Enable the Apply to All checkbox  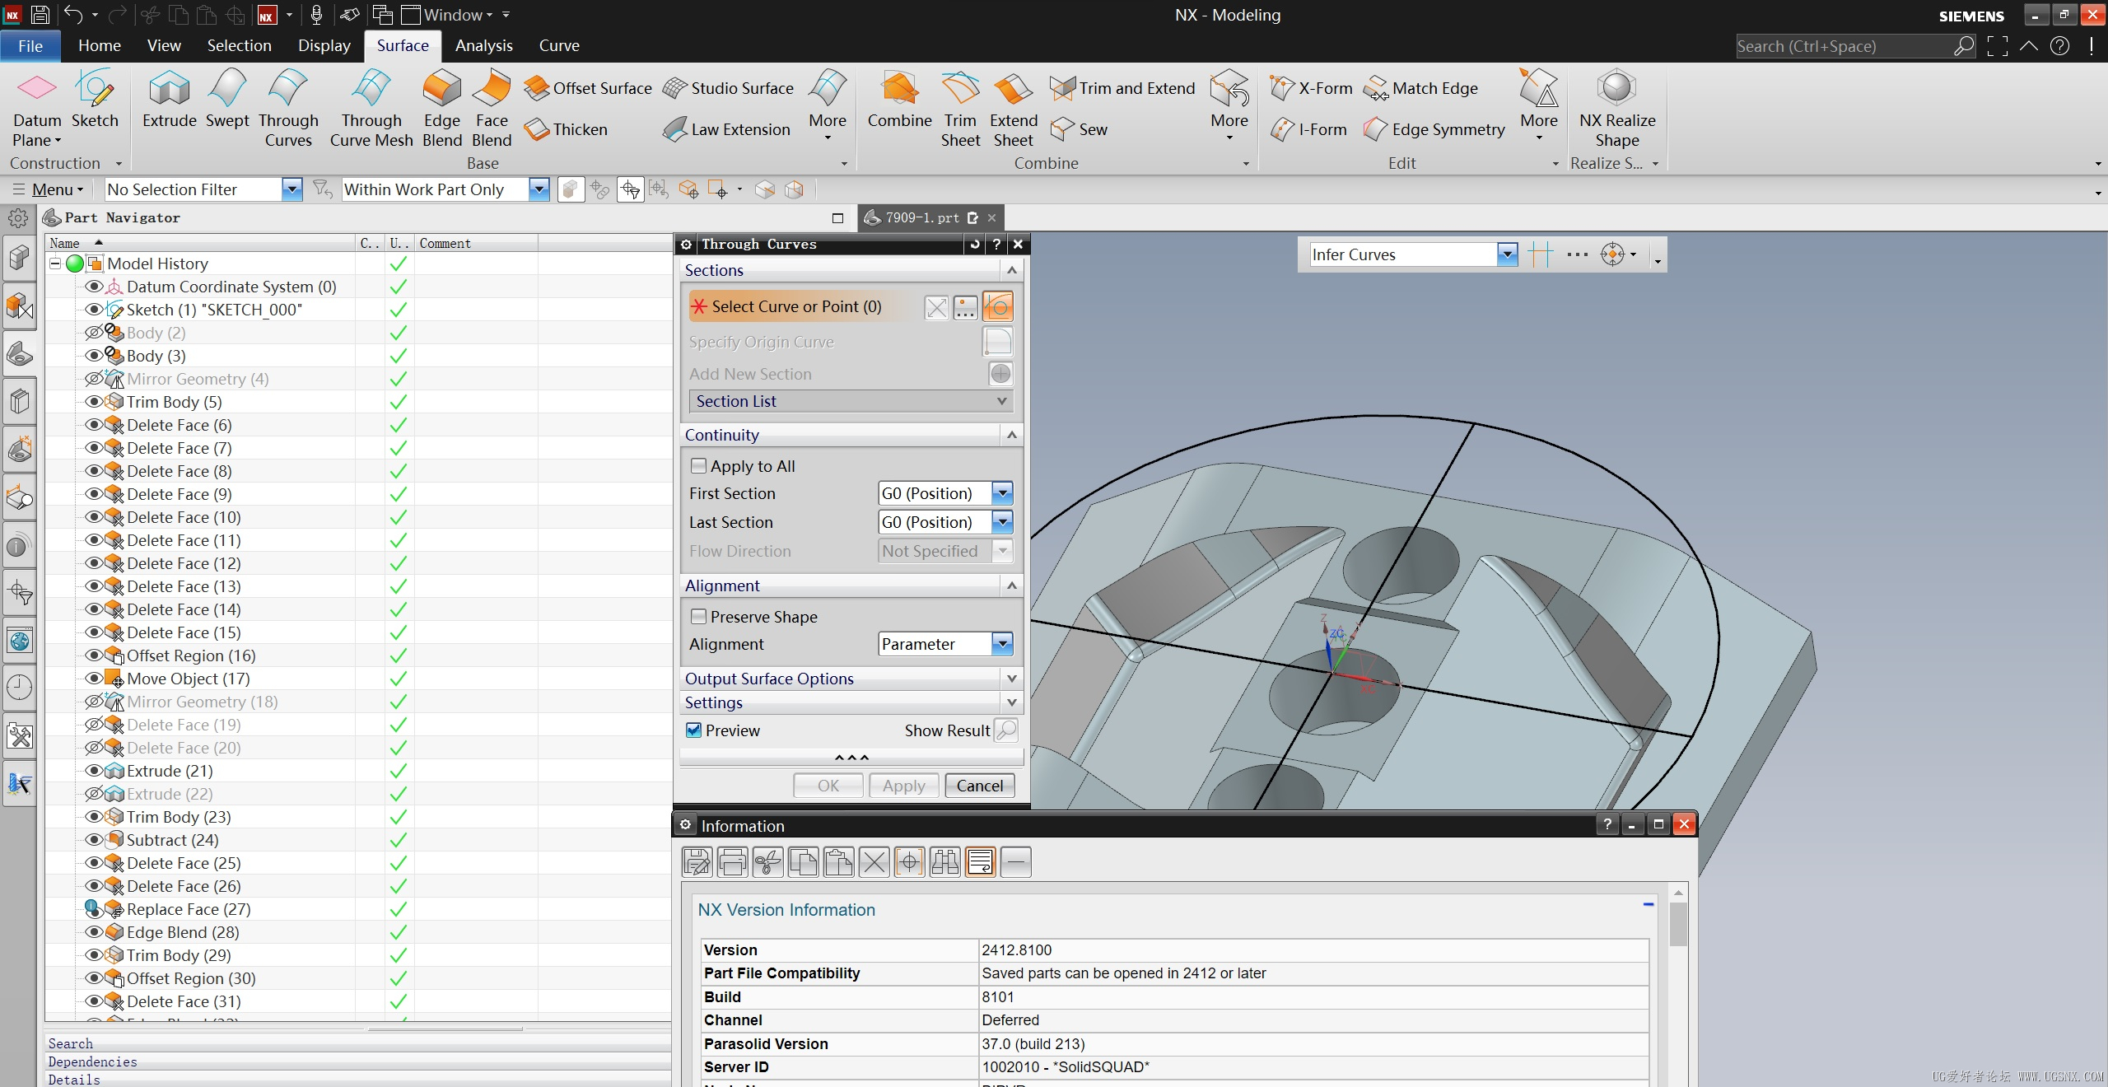tap(698, 466)
